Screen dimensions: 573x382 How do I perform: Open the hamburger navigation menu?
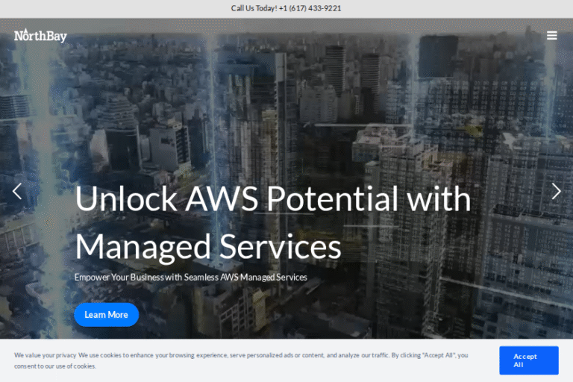(551, 36)
